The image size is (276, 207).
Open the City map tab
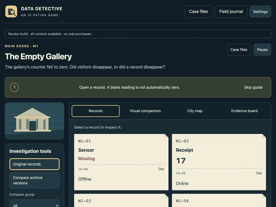tap(195, 111)
